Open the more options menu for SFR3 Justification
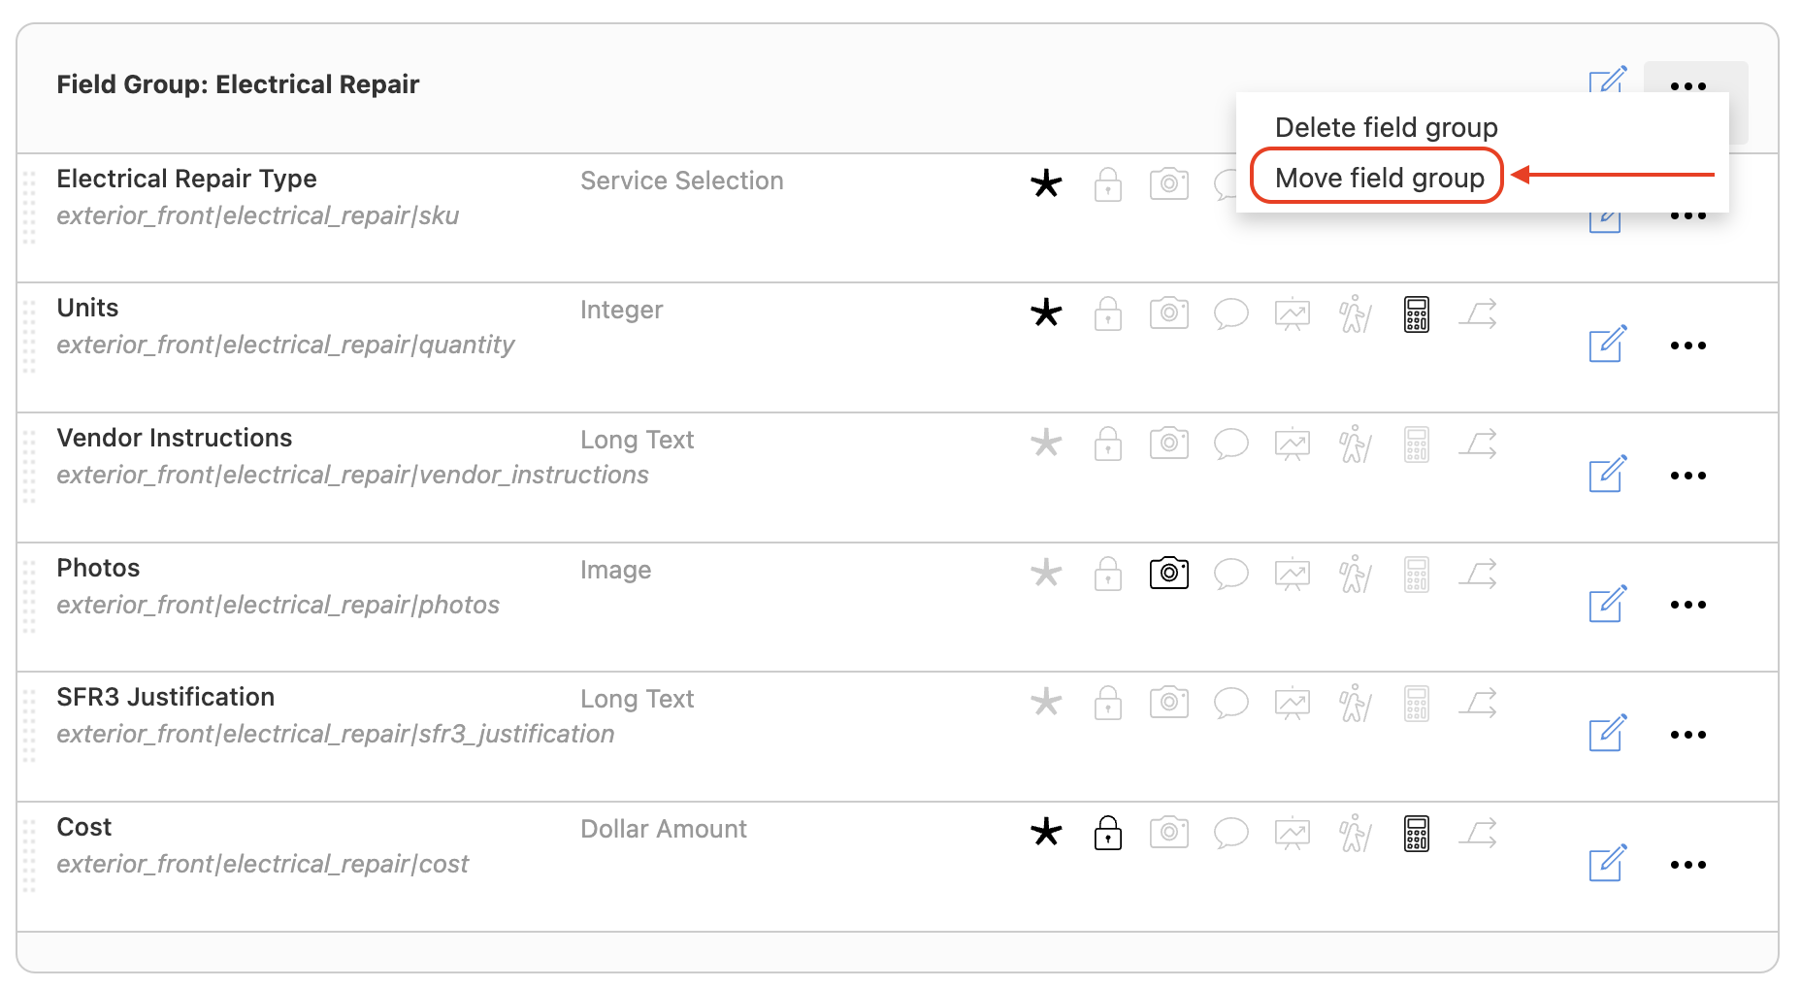Viewport: 1801px width, 988px height. [1688, 735]
